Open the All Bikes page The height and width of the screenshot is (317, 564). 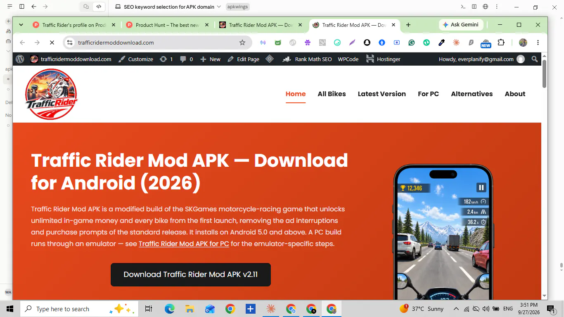click(x=332, y=94)
